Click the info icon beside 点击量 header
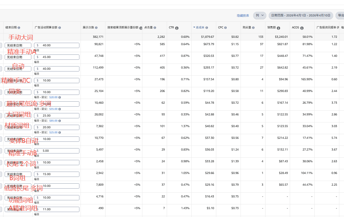The width and height of the screenshot is (344, 217). coord(155,28)
